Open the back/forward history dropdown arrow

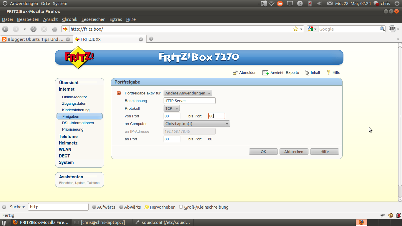(25, 29)
